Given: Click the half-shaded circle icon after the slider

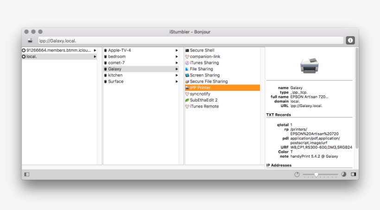Looking at the screenshot, I should click(x=344, y=174).
